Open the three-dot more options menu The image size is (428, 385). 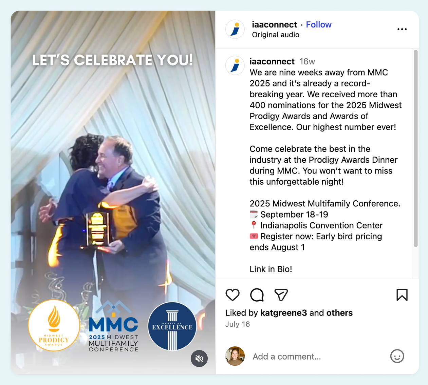pos(402,29)
